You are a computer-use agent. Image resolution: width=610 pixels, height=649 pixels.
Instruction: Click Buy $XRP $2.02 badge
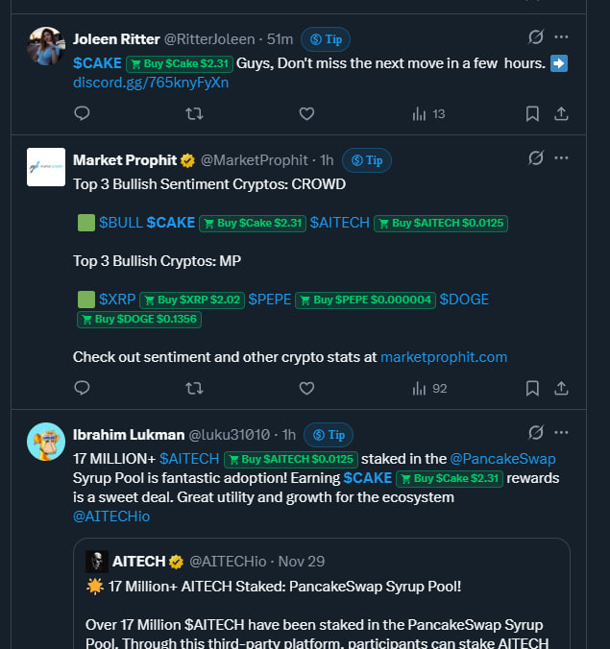tap(192, 300)
